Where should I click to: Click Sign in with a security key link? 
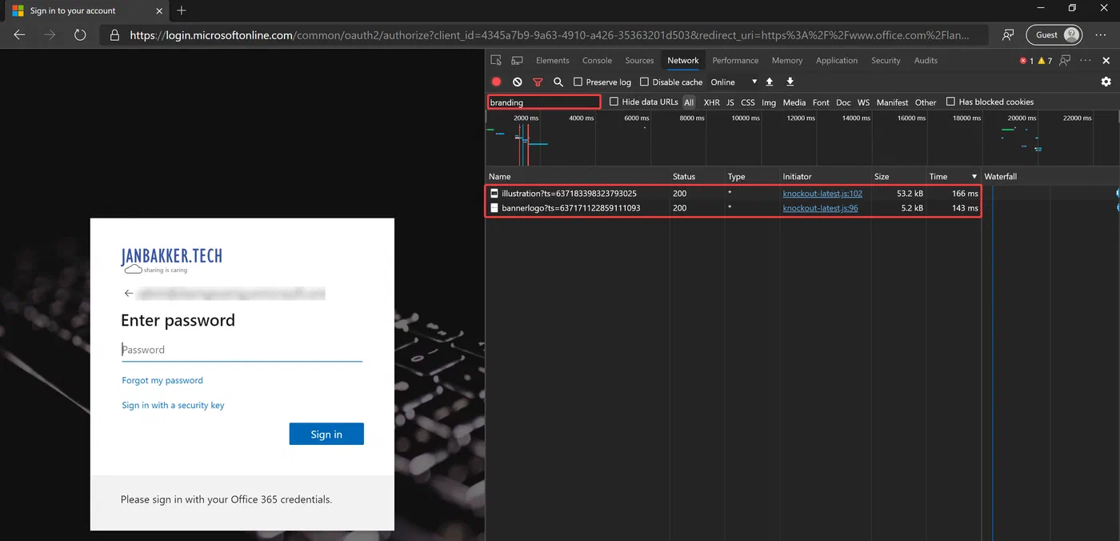[x=173, y=405]
